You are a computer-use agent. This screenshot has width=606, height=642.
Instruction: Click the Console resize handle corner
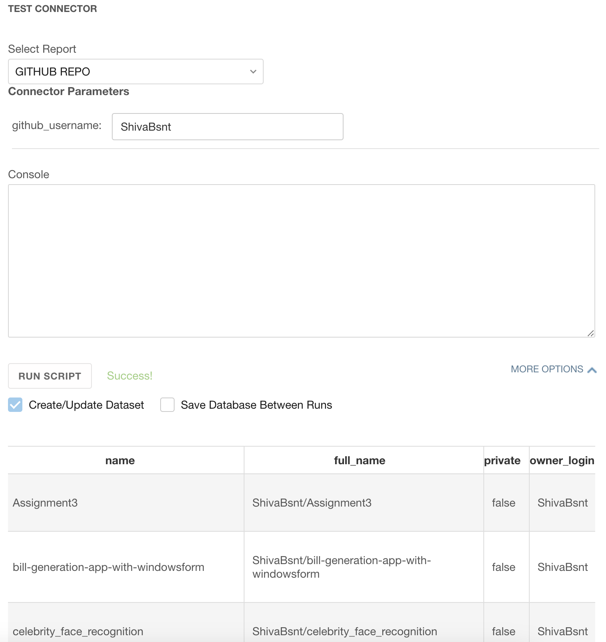coord(591,333)
